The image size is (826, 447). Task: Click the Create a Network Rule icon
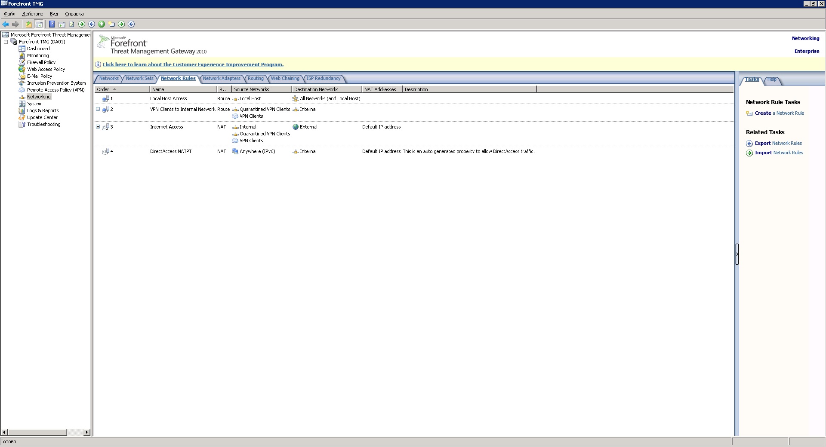click(749, 113)
